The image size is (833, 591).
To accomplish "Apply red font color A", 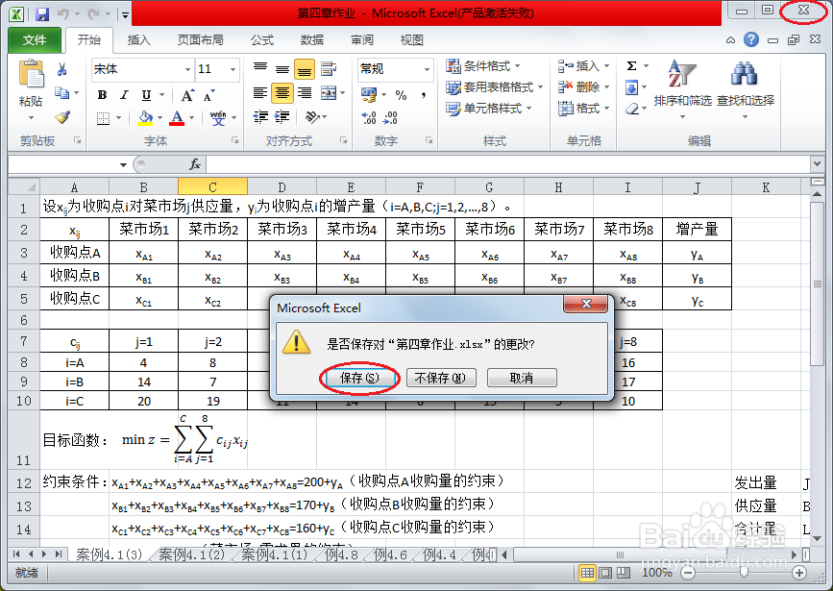I will point(177,118).
